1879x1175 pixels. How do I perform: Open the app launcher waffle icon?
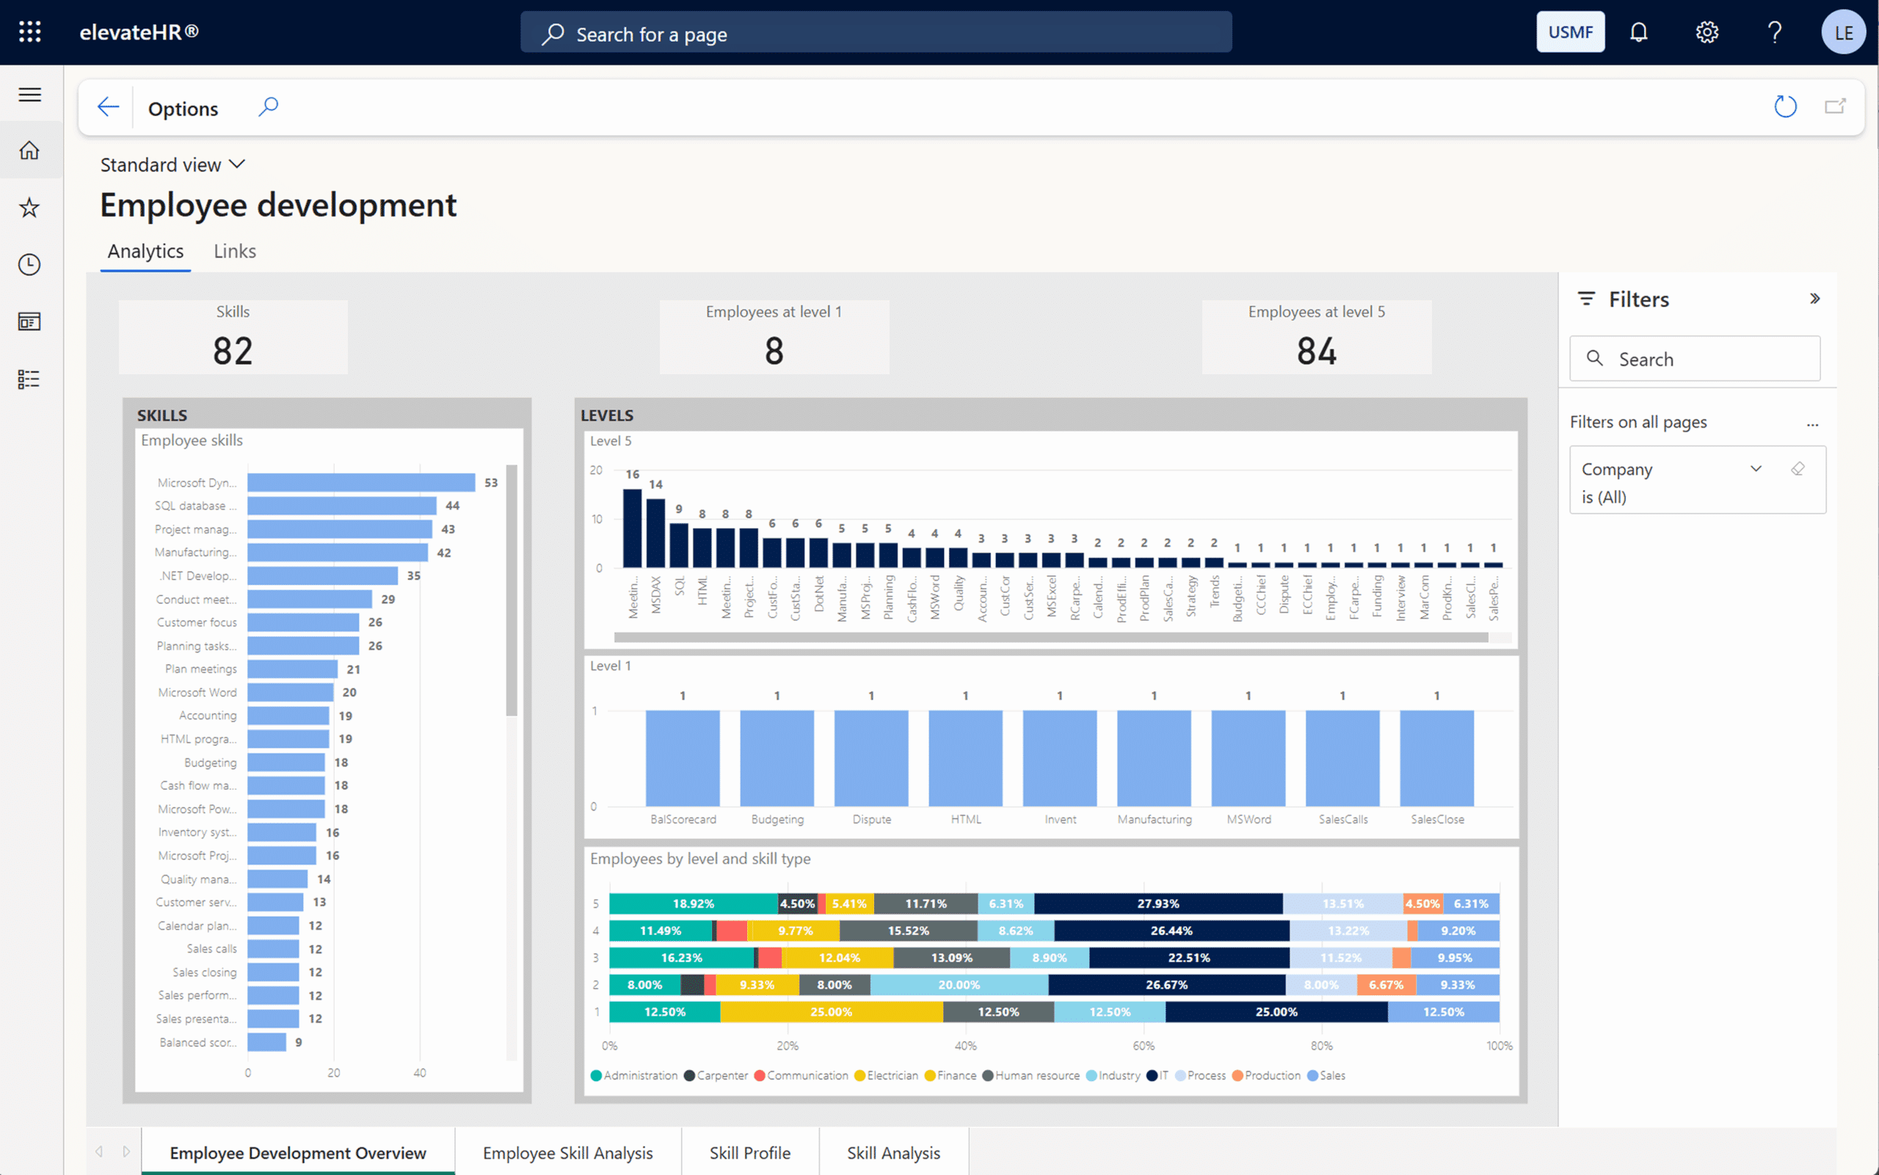tap(29, 32)
